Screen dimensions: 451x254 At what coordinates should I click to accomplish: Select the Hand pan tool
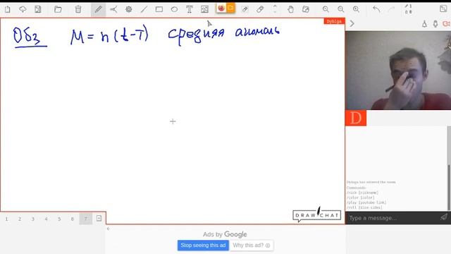290,9
